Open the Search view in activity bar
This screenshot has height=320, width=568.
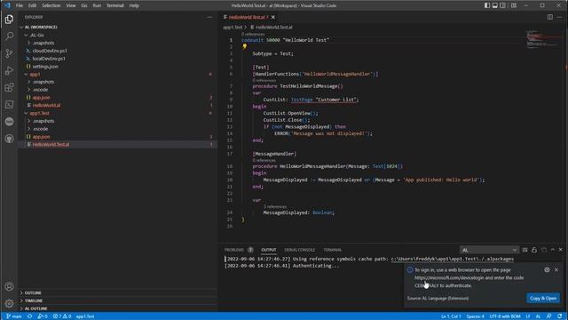[x=9, y=36]
